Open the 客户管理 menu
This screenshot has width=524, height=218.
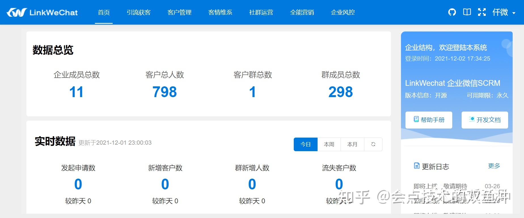(179, 12)
